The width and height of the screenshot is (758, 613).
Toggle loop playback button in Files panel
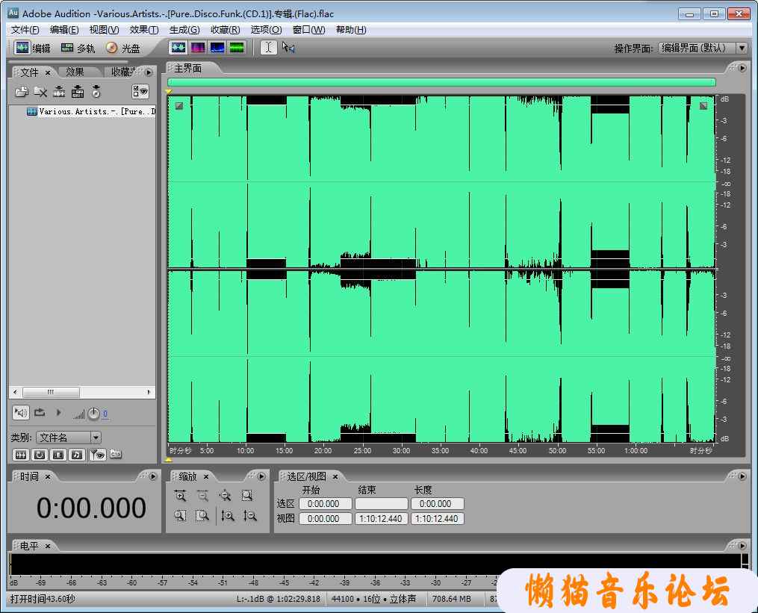point(40,412)
